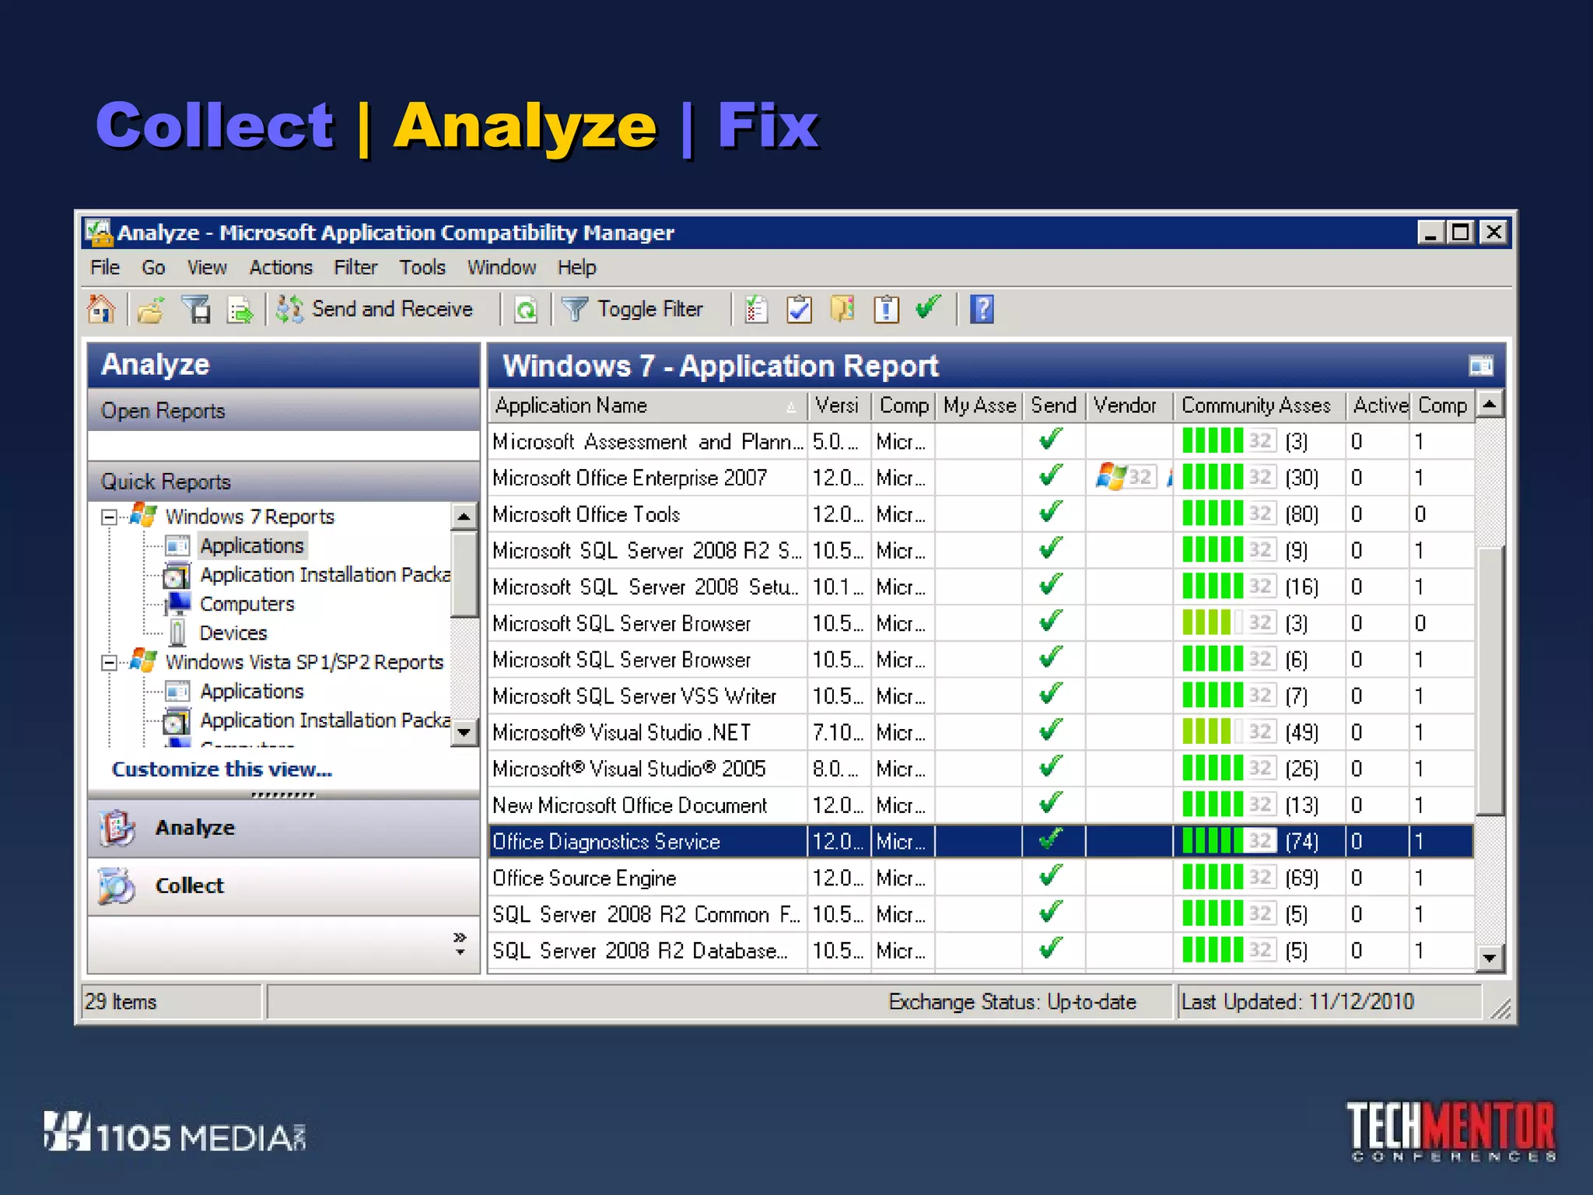The width and height of the screenshot is (1593, 1195).
Task: Click the Customize this view link
Action: pos(222,769)
